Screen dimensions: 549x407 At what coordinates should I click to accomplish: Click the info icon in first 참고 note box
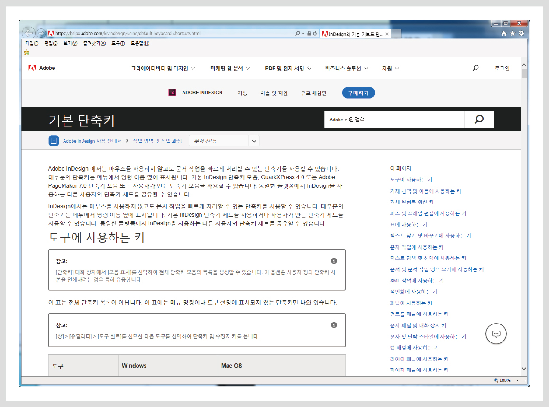(x=334, y=261)
